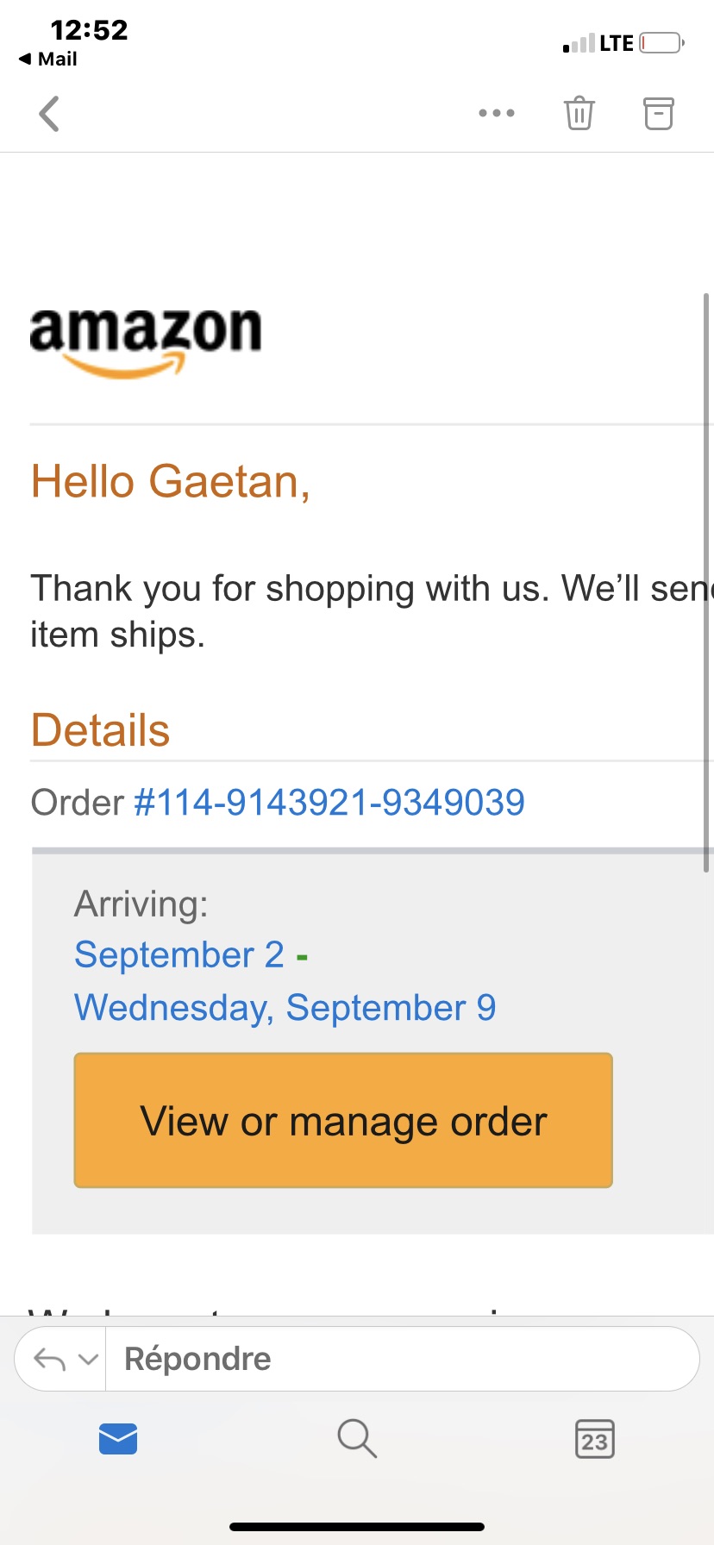Grab the email's vertical scrollbar

tap(706, 583)
